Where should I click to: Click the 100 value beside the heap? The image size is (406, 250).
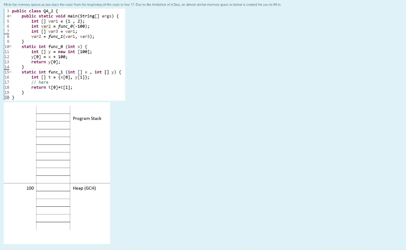tap(30, 188)
